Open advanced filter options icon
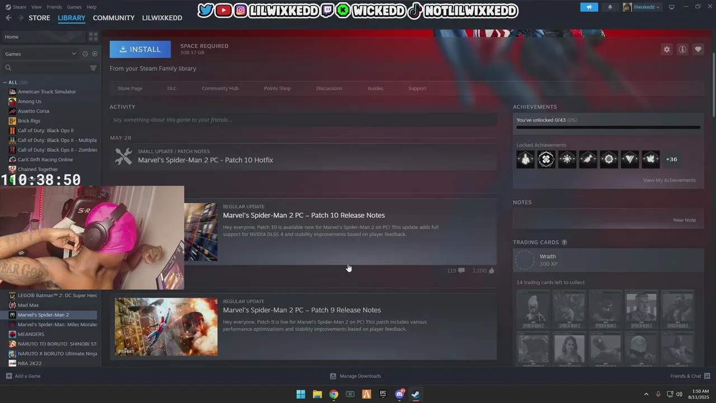716x403 pixels. point(93,68)
